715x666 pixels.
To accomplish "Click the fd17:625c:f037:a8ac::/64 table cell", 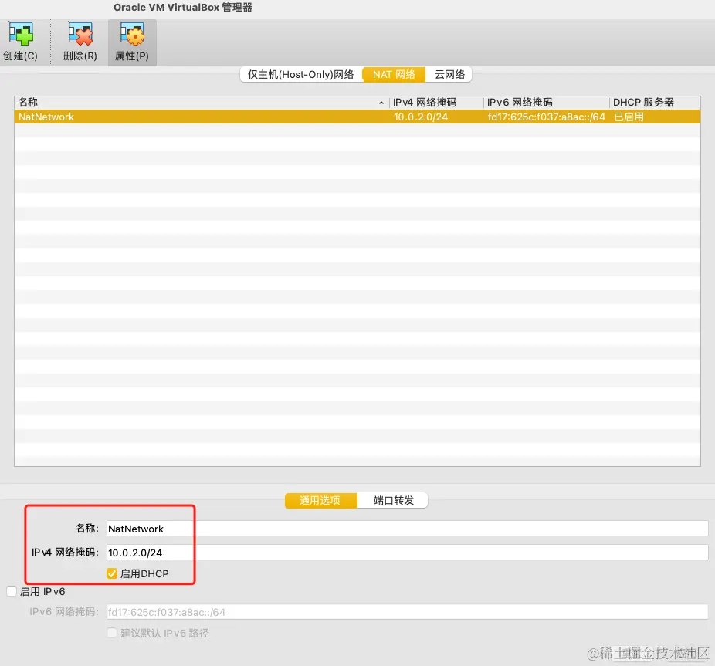I will pos(546,117).
